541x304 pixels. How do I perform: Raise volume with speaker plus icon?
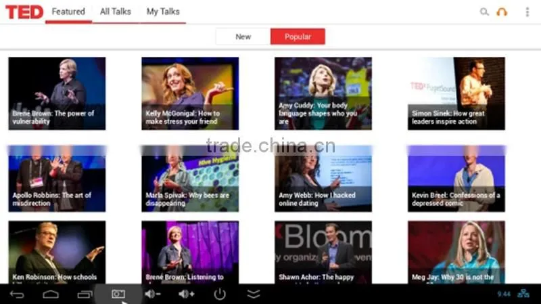(187, 294)
